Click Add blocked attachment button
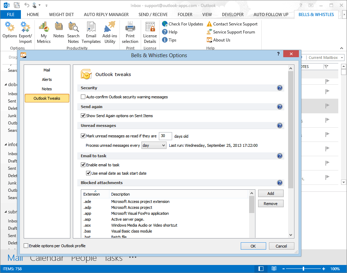 271,194
